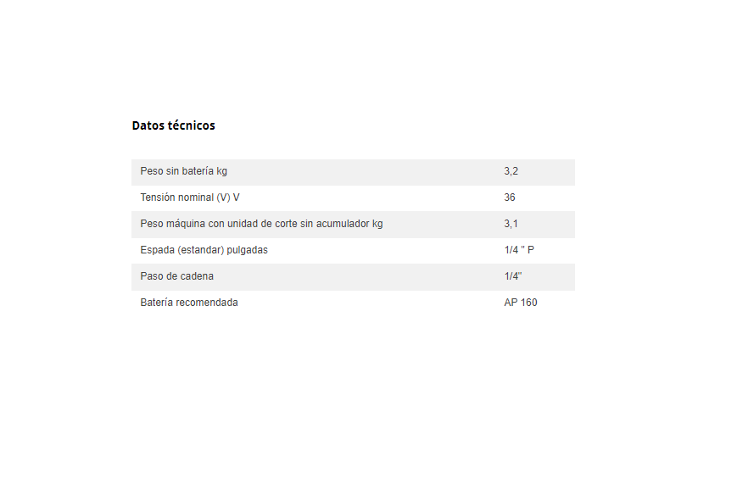Select the Batería recomendada label
This screenshot has width=754, height=495.
[189, 303]
